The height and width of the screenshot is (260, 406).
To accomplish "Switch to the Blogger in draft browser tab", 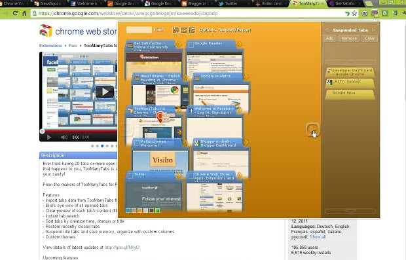I will coord(197,4).
